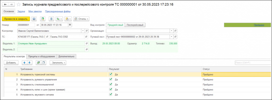Viewport: 272px width, 100px height.
Task: Open the Путевой лист record icon
Action: (x=175, y=37)
